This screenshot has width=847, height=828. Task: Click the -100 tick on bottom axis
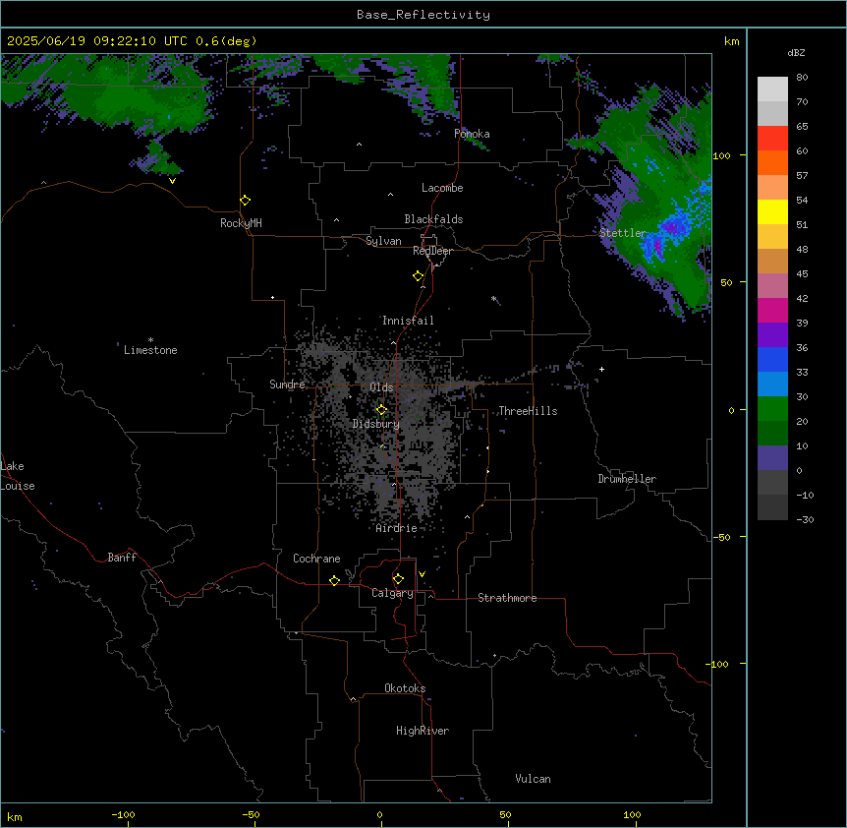tap(123, 814)
